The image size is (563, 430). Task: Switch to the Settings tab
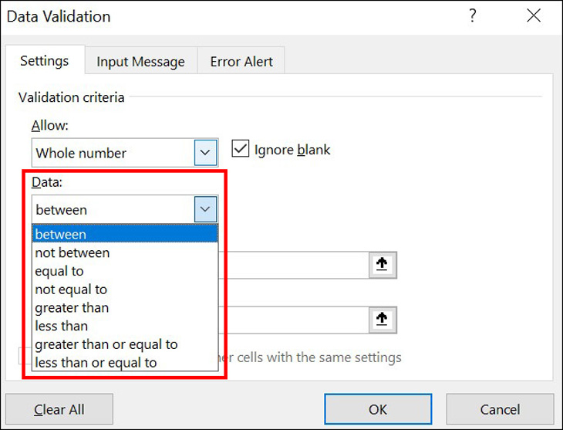coord(45,60)
